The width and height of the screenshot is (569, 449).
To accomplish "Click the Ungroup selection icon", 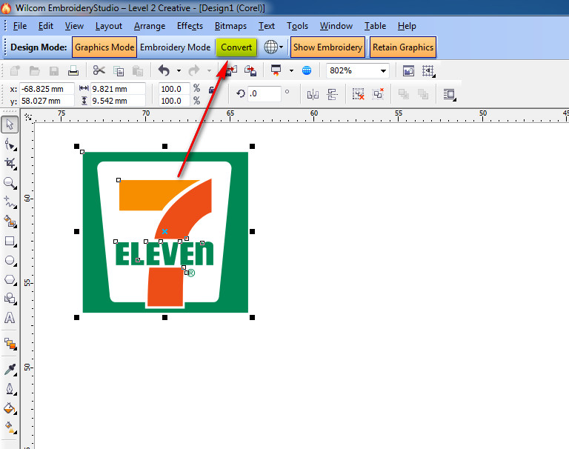I will (358, 94).
